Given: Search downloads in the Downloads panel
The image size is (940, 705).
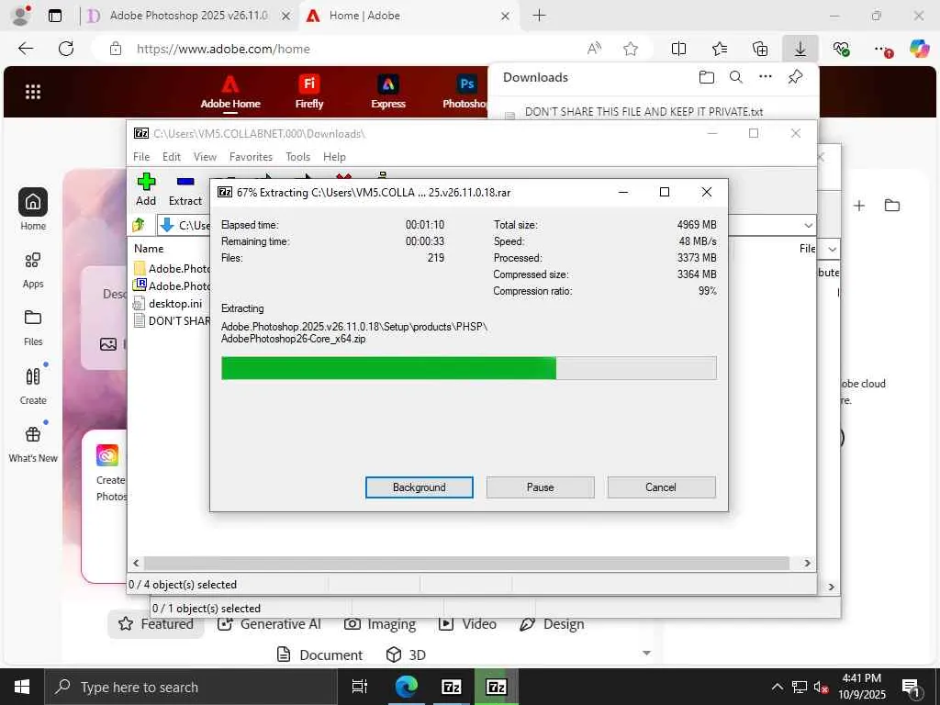Looking at the screenshot, I should 736,77.
